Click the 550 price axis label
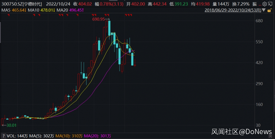Image resolution: width=275 pixels, height=139 pixels. (259, 42)
